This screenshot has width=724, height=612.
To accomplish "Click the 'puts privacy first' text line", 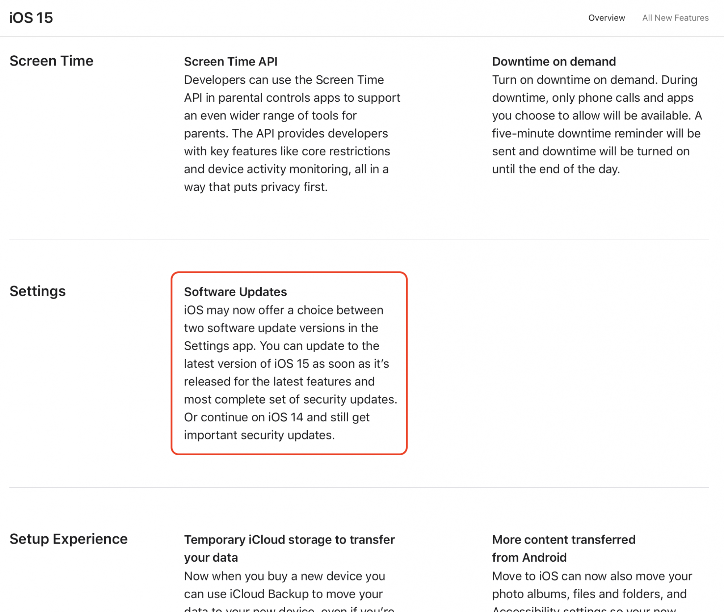I will [256, 187].
